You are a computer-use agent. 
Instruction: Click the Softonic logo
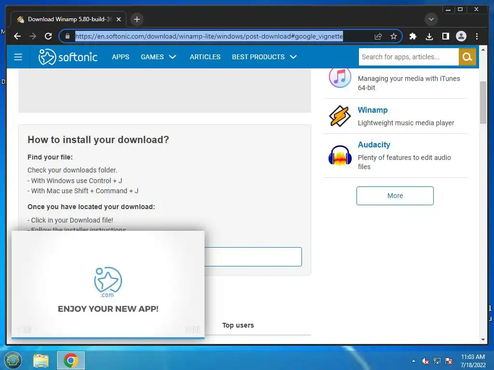point(68,57)
